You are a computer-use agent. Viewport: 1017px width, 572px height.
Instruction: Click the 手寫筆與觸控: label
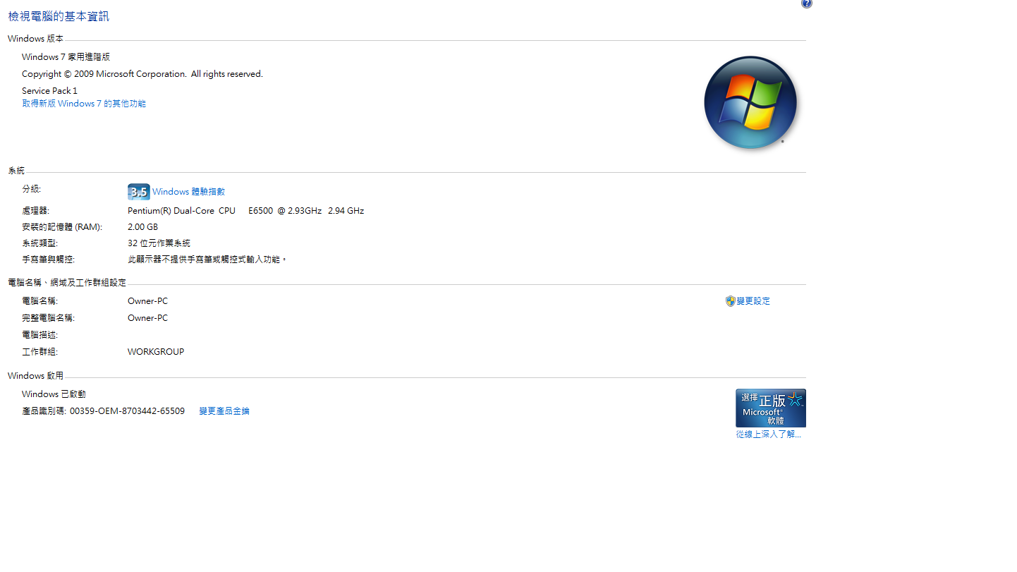48,260
